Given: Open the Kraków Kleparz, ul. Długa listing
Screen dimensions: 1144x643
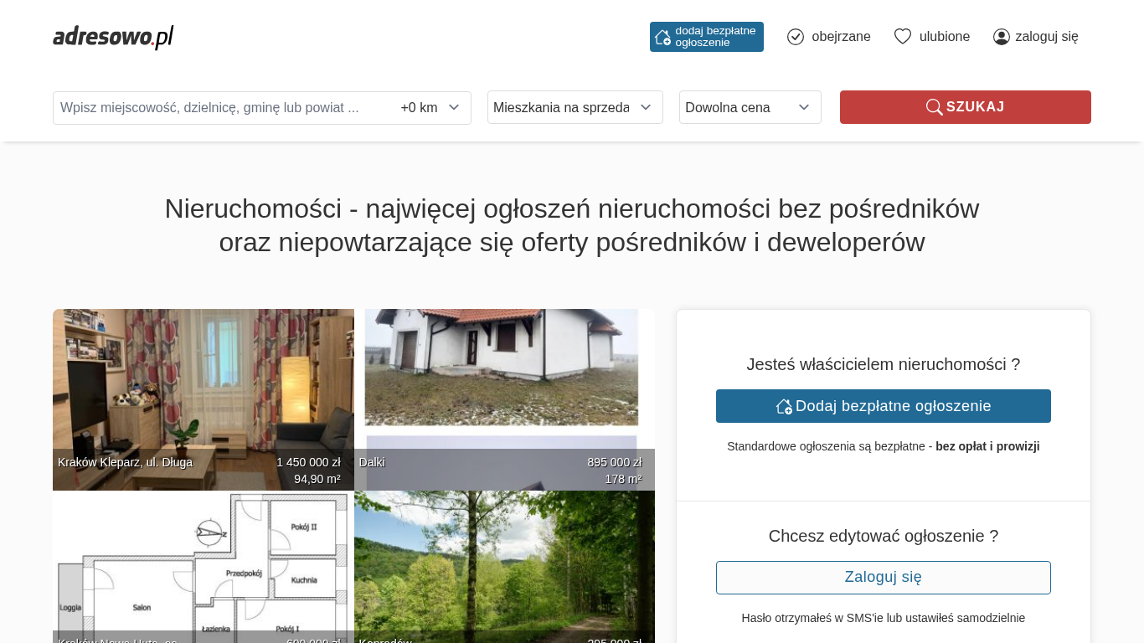Looking at the screenshot, I should point(203,394).
